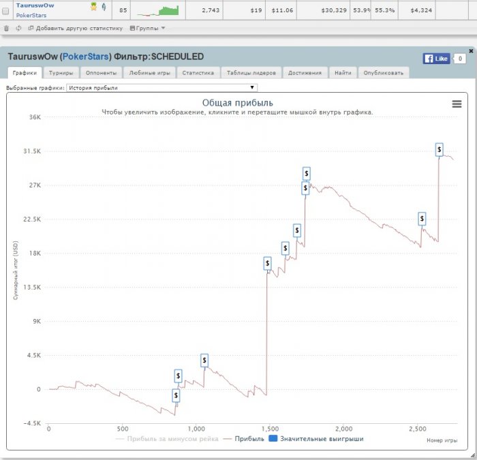Viewport: 477px width, 460px height.
Task: Toggle the Прибыль legend series
Action: coord(244,439)
